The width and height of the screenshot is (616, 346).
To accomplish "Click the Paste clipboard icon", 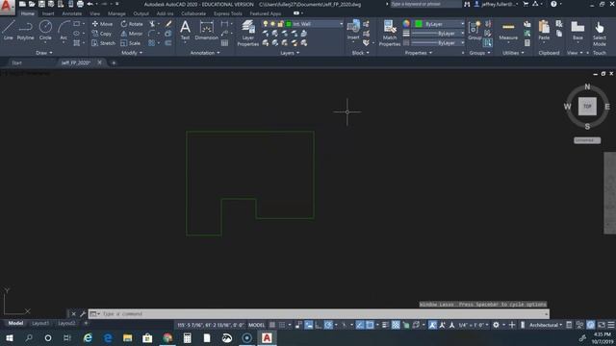I will (544, 30).
